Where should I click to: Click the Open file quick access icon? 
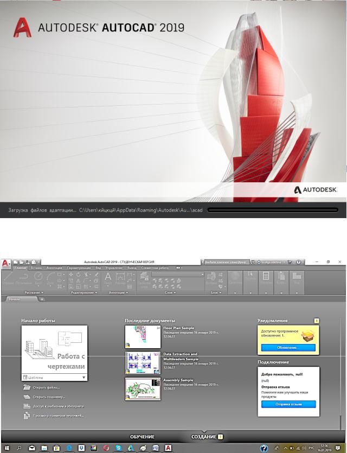21,262
